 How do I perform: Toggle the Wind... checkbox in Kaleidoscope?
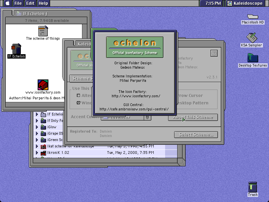[x=79, y=103]
